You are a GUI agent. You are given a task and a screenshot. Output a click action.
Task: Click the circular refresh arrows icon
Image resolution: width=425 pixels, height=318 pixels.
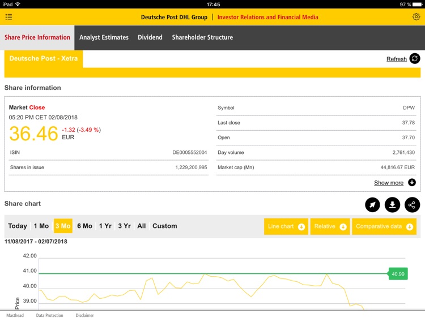(x=414, y=58)
